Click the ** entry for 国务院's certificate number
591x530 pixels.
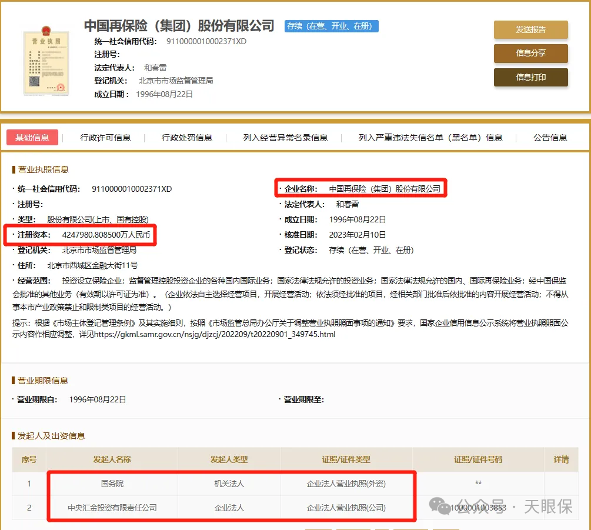(x=478, y=484)
